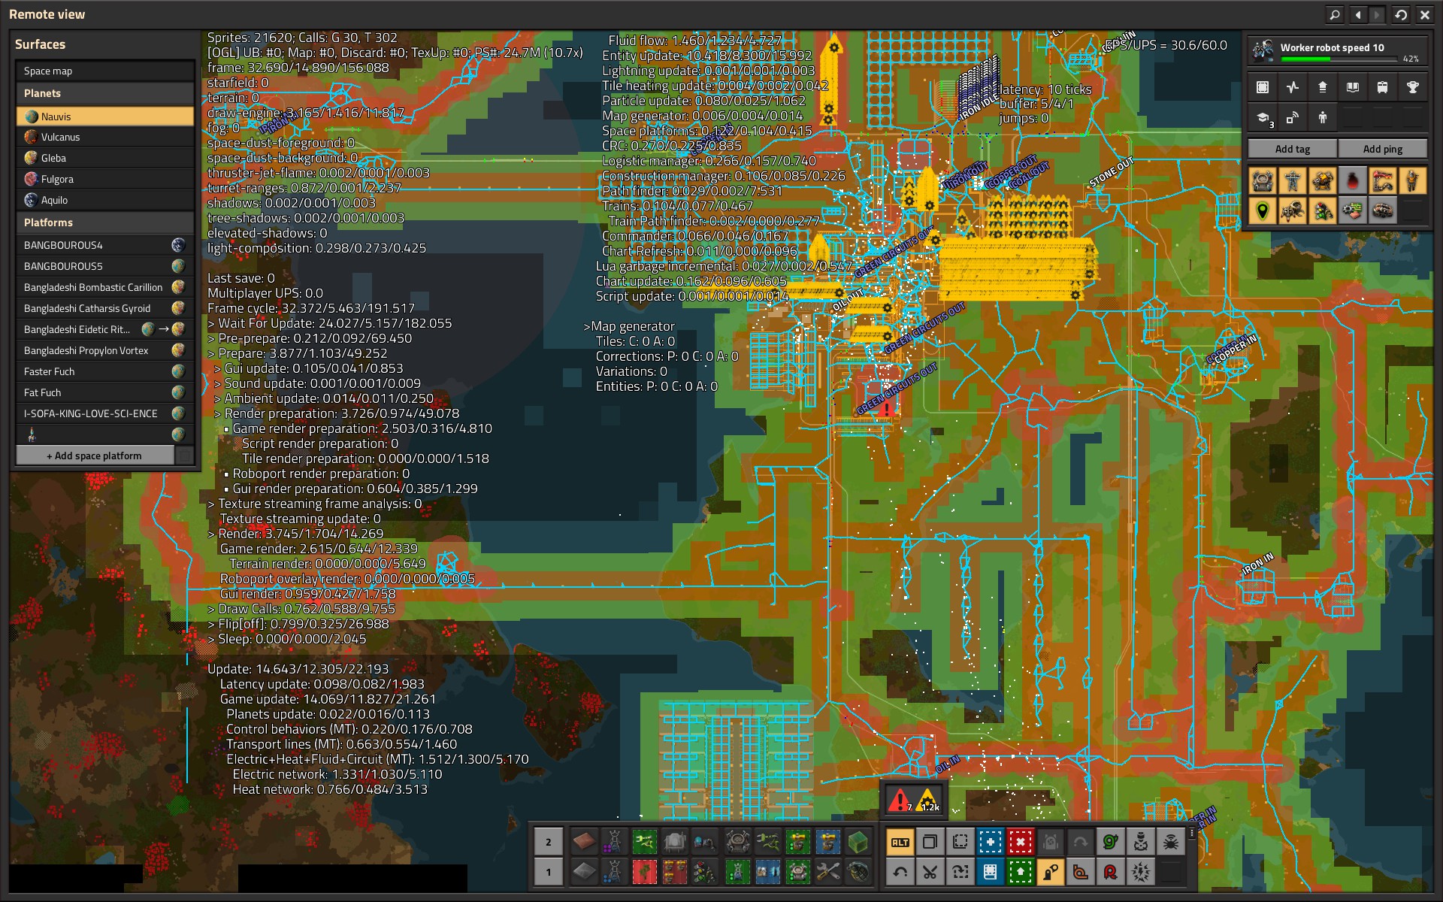
Task: Click the green spiral shortcut icon
Action: [1111, 843]
